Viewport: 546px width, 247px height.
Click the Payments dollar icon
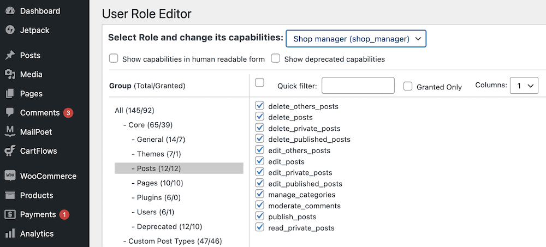(x=10, y=214)
